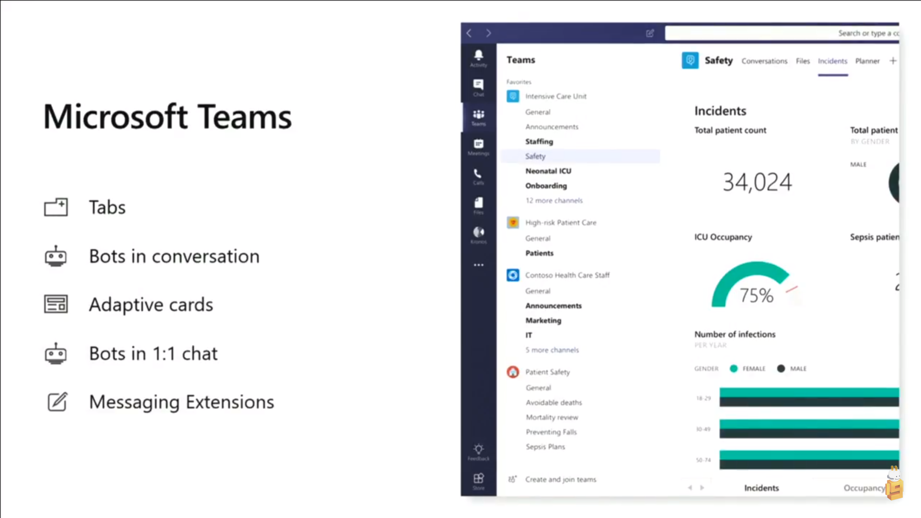The width and height of the screenshot is (921, 518).
Task: Open the Neonatal ICU channel
Action: click(x=548, y=171)
